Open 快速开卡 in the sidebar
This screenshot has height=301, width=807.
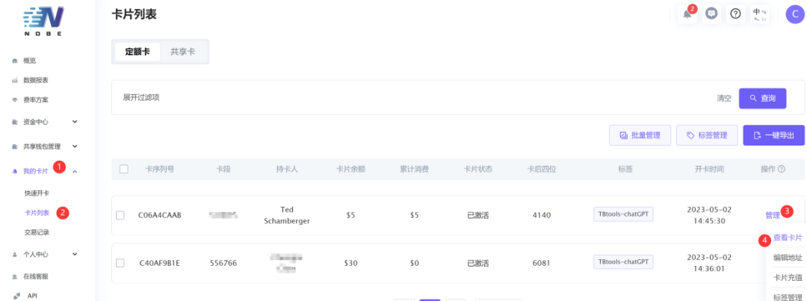tap(37, 193)
